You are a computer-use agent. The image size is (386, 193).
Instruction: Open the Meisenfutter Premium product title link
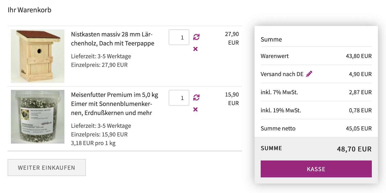click(115, 104)
